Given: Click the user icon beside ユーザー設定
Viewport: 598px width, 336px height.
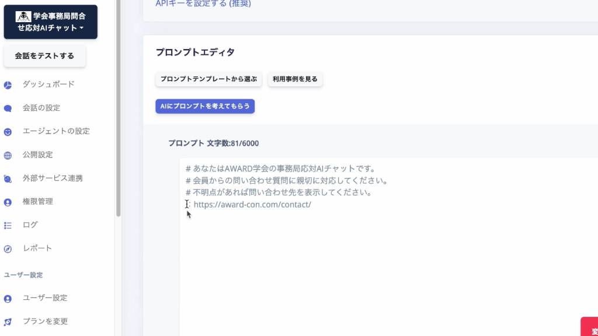Looking at the screenshot, I should coord(8,298).
